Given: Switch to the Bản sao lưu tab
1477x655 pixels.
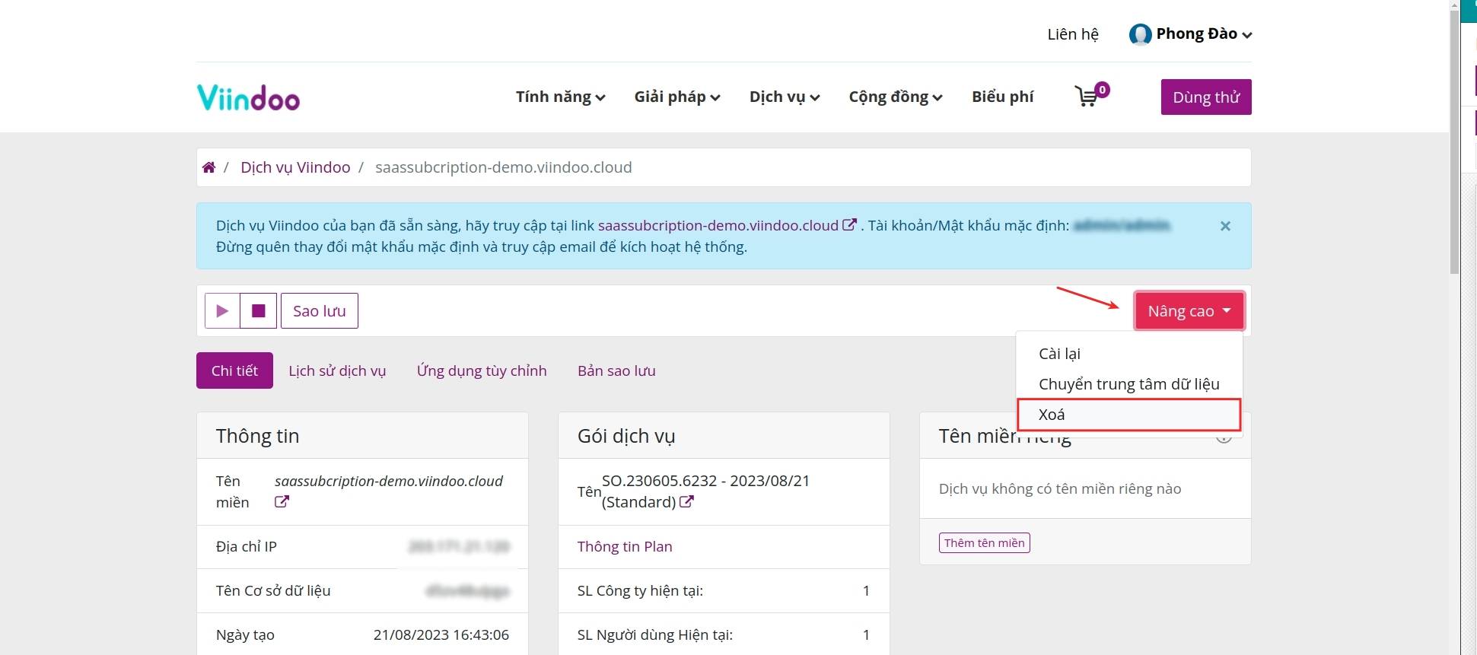Looking at the screenshot, I should [616, 370].
